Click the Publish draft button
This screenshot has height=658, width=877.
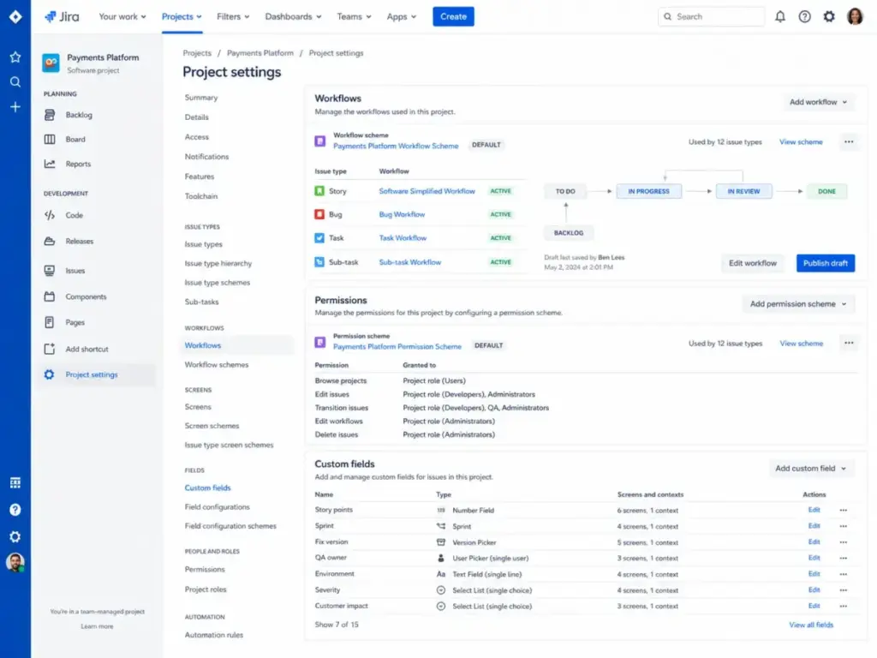(825, 263)
